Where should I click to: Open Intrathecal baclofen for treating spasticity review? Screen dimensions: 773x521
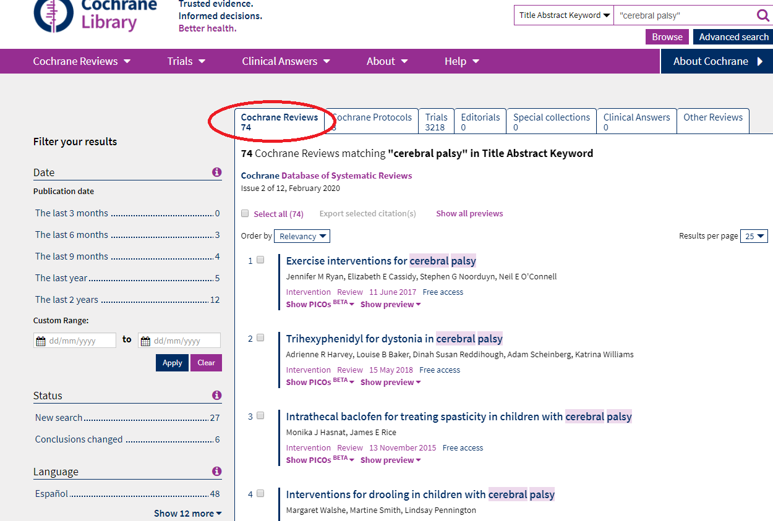(459, 417)
